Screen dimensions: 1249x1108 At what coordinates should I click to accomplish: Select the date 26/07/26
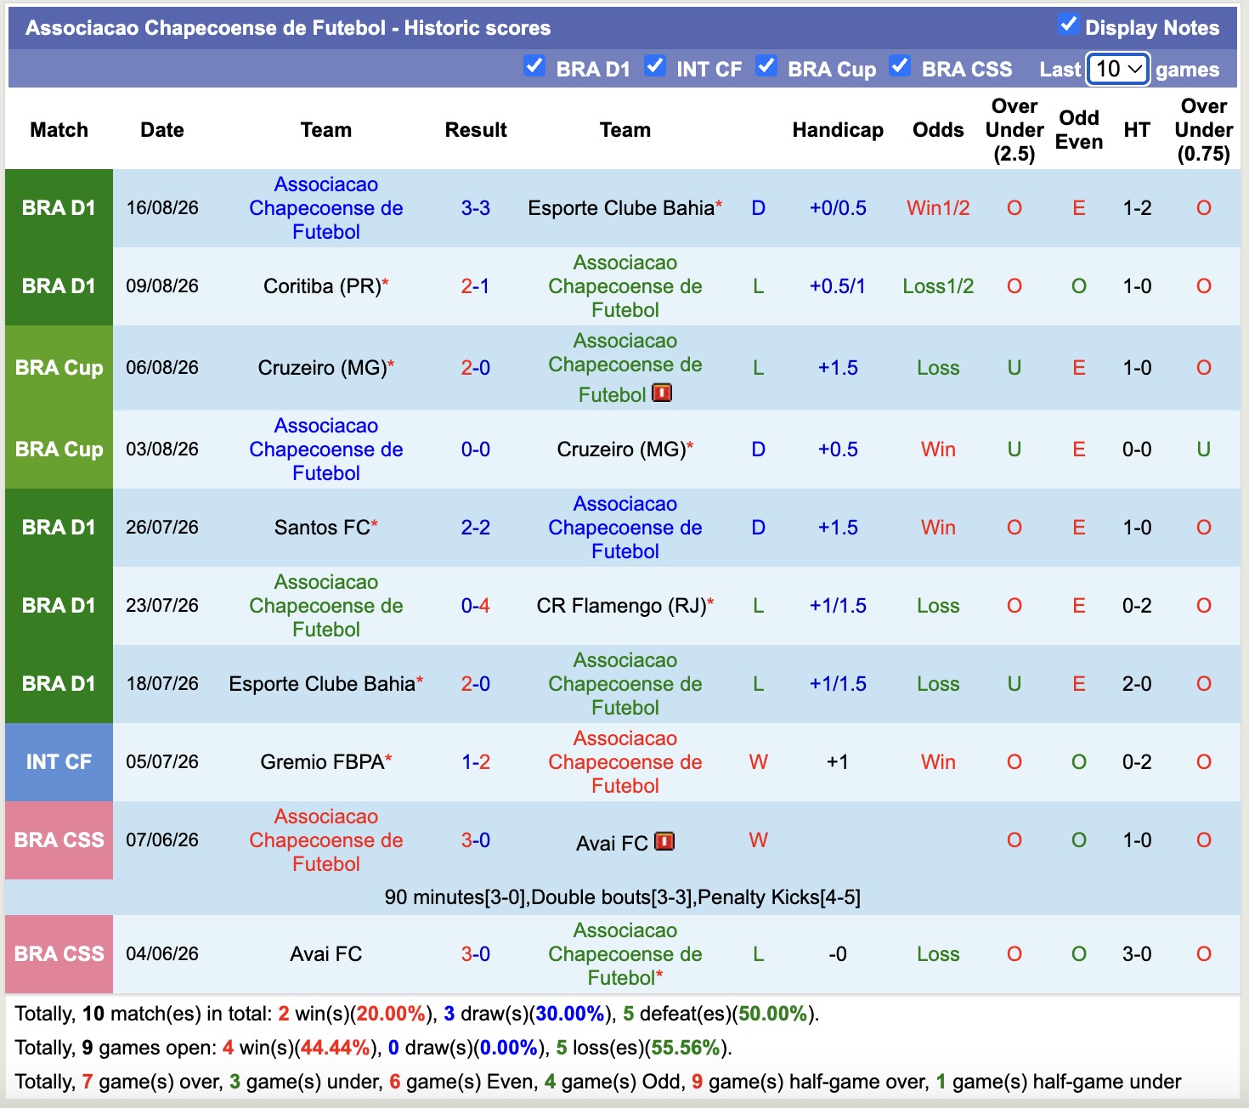tap(162, 528)
